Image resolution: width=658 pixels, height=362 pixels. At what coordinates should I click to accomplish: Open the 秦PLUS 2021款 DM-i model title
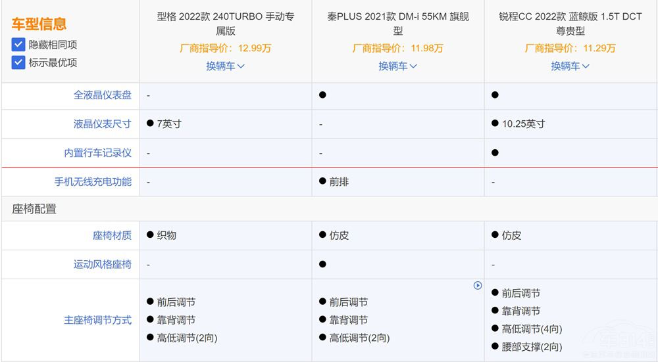coord(397,24)
